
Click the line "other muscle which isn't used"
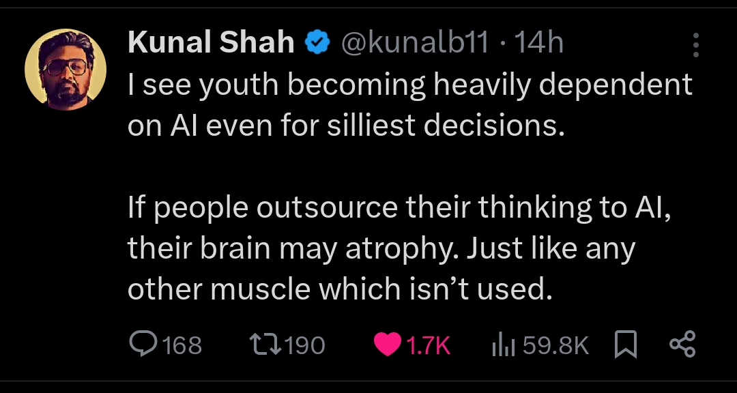click(338, 289)
